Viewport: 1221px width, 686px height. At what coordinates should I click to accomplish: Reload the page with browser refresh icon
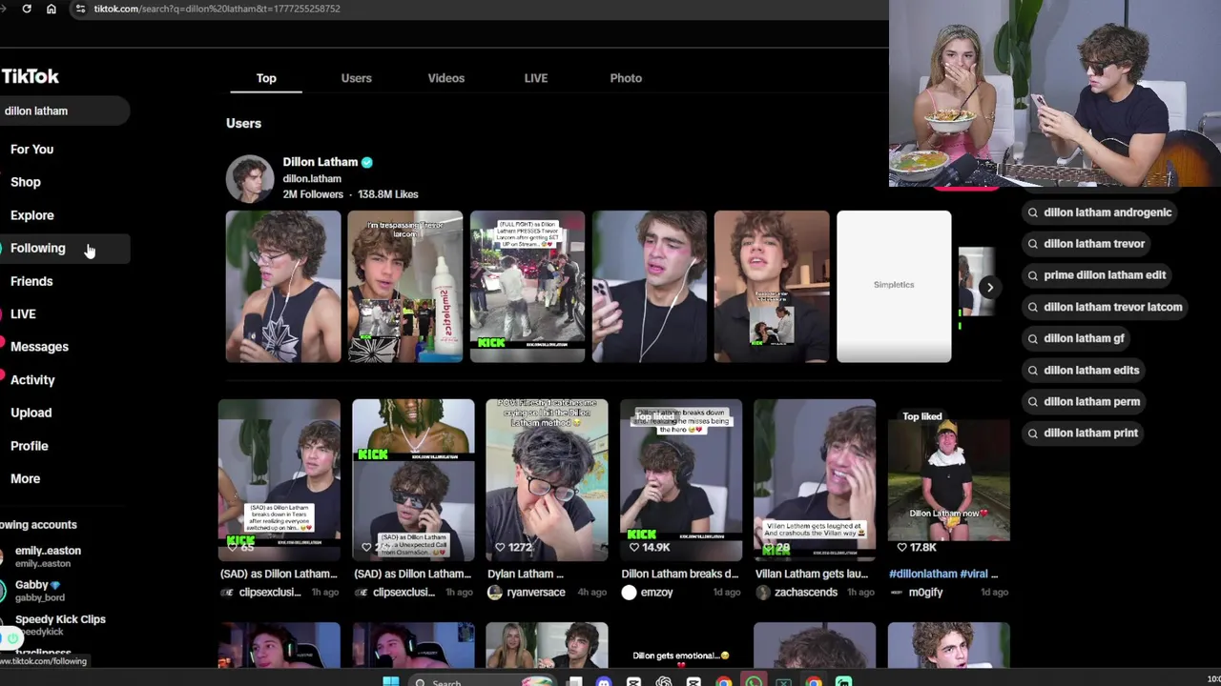pos(27,9)
